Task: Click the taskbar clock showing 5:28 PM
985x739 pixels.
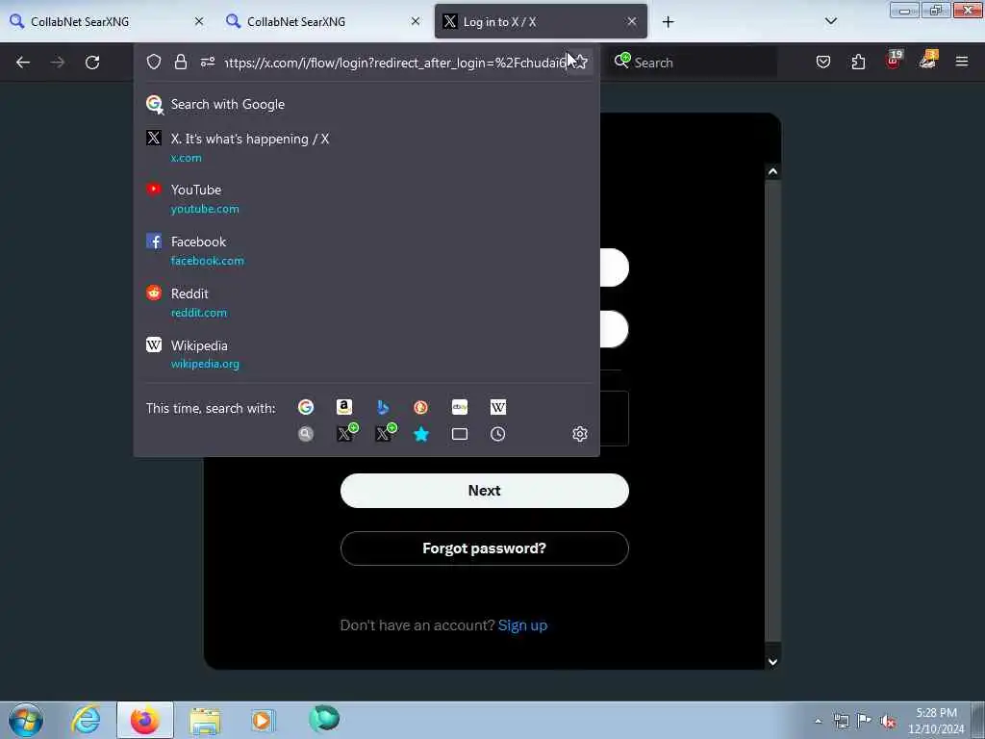Action: (x=936, y=721)
